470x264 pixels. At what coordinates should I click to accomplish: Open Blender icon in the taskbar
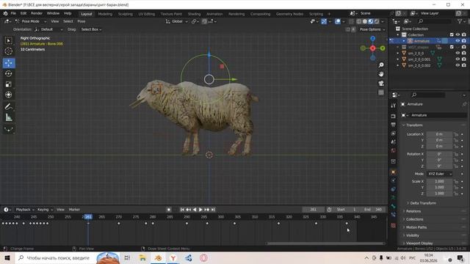click(x=158, y=257)
